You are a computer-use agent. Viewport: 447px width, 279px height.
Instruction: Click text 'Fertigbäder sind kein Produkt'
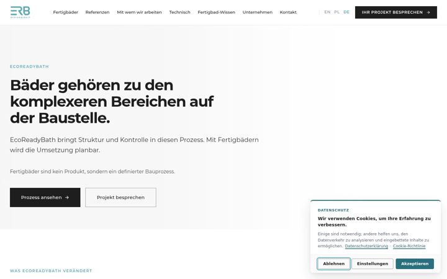[93, 172]
